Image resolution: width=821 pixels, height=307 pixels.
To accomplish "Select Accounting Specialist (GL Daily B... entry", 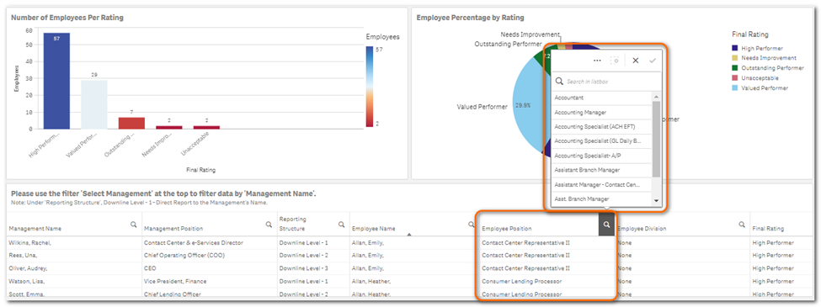I will 601,141.
